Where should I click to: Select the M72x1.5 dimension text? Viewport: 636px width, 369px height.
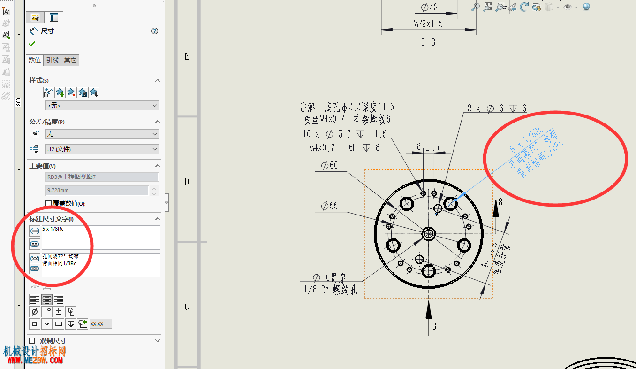(428, 23)
